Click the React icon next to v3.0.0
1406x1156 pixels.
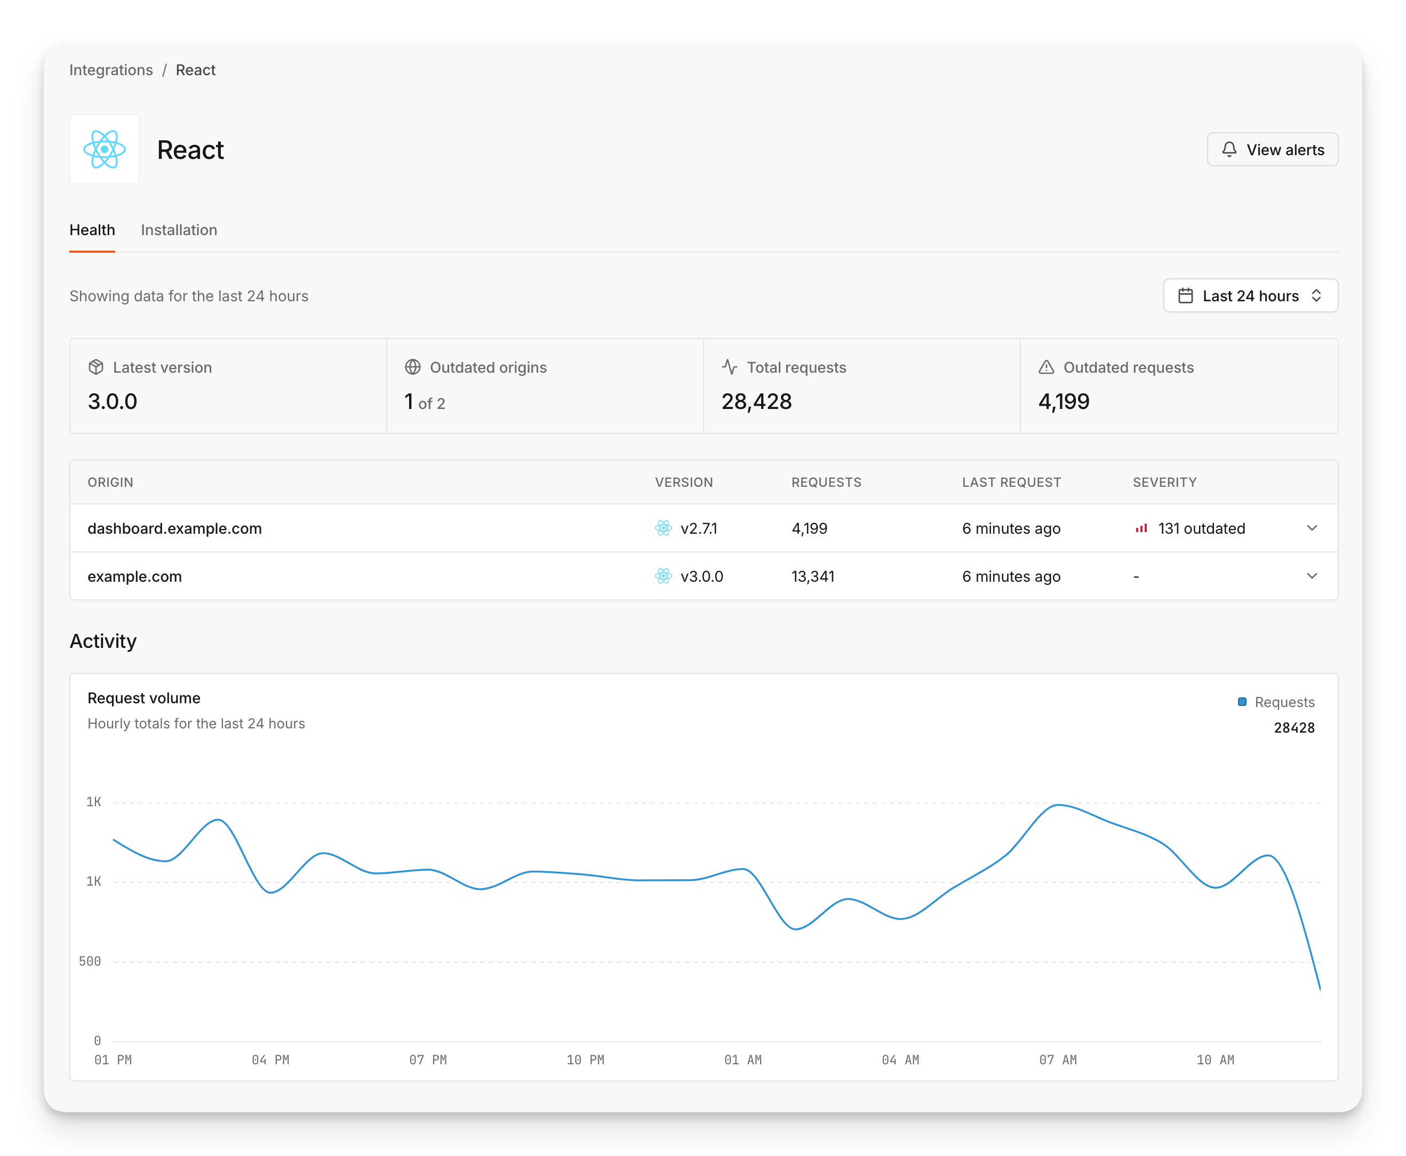pyautogui.click(x=664, y=576)
